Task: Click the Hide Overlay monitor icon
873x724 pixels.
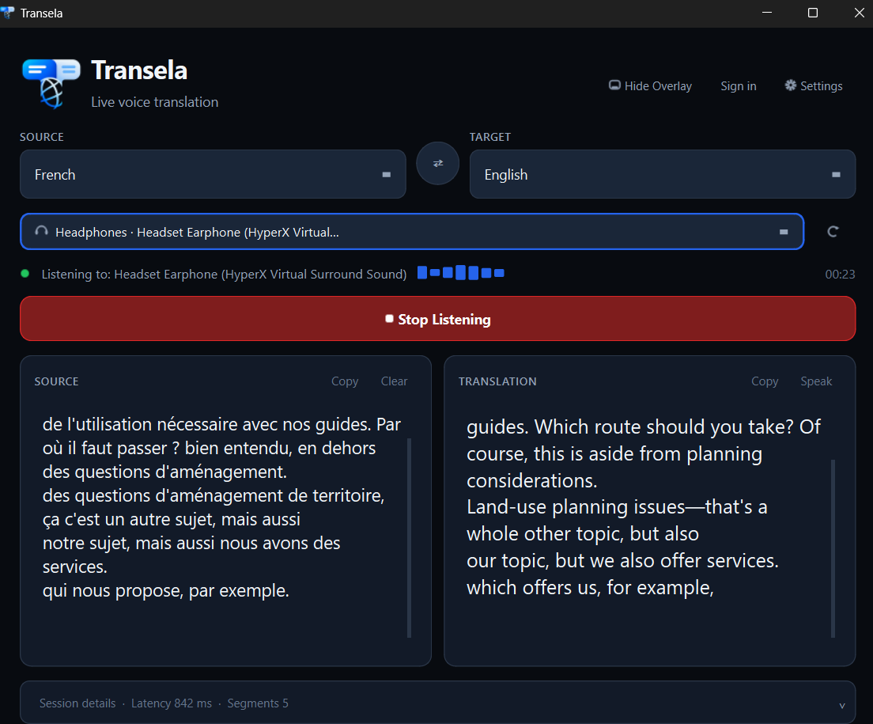Action: [x=614, y=85]
